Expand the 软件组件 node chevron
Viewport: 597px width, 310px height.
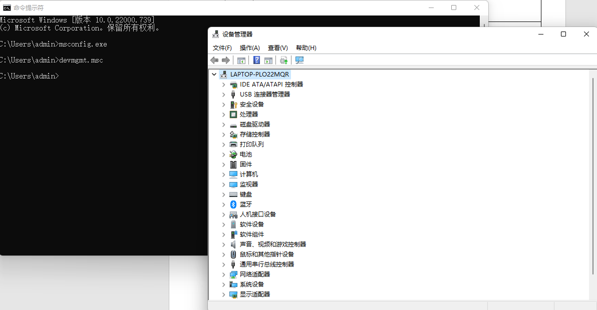[x=224, y=234]
